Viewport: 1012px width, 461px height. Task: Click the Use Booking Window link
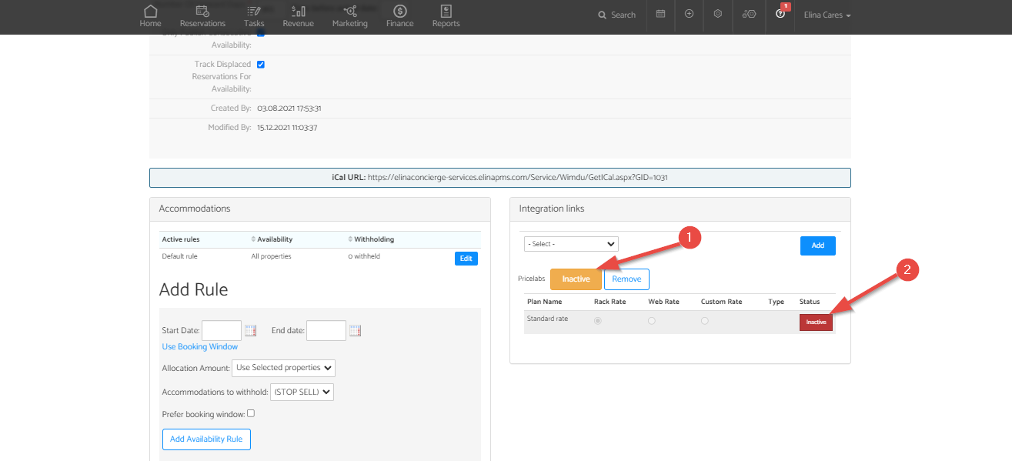pyautogui.click(x=200, y=347)
